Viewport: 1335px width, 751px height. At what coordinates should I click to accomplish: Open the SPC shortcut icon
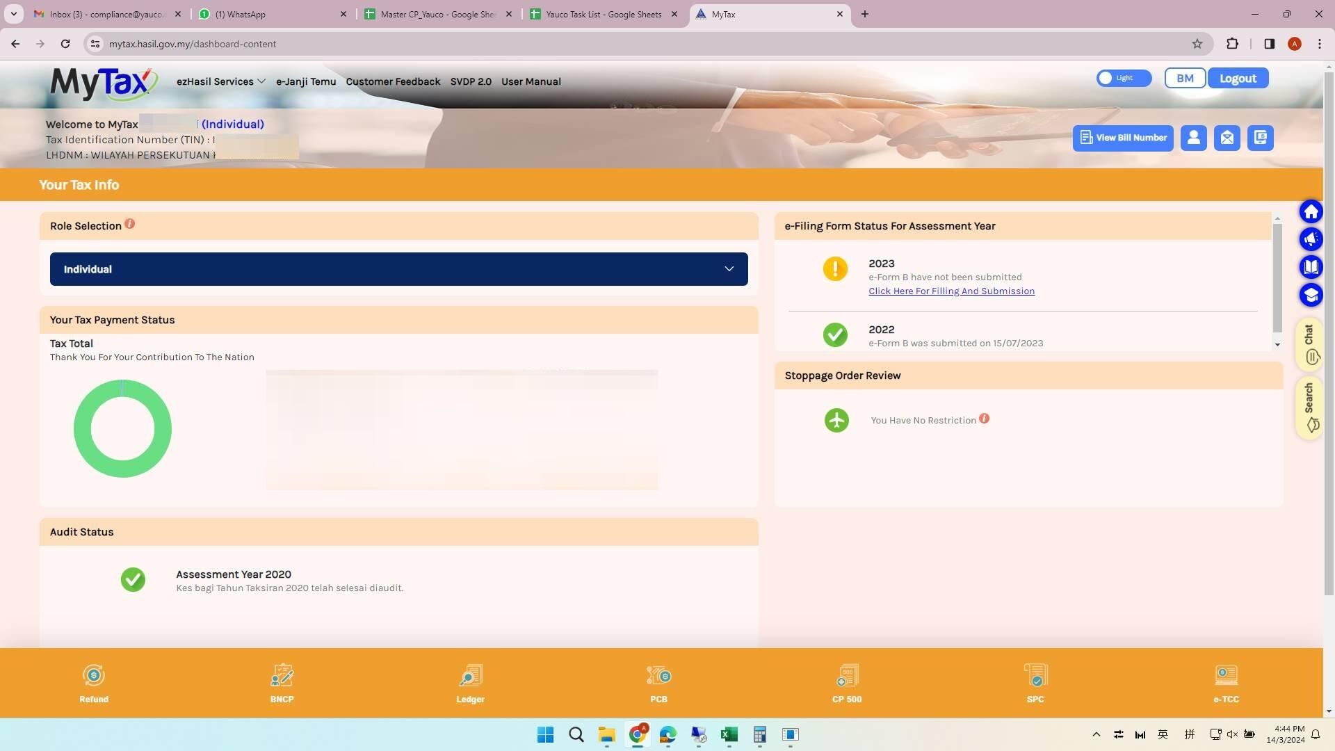click(x=1035, y=675)
